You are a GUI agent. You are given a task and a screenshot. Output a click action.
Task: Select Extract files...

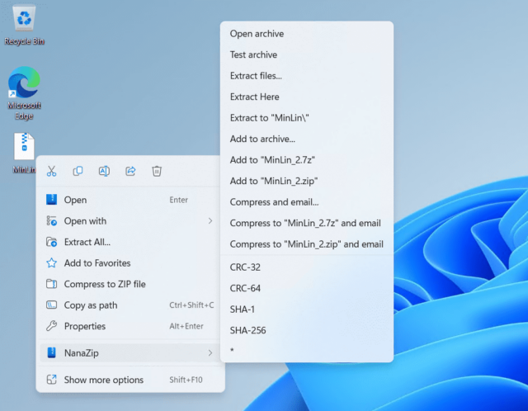pos(307,76)
